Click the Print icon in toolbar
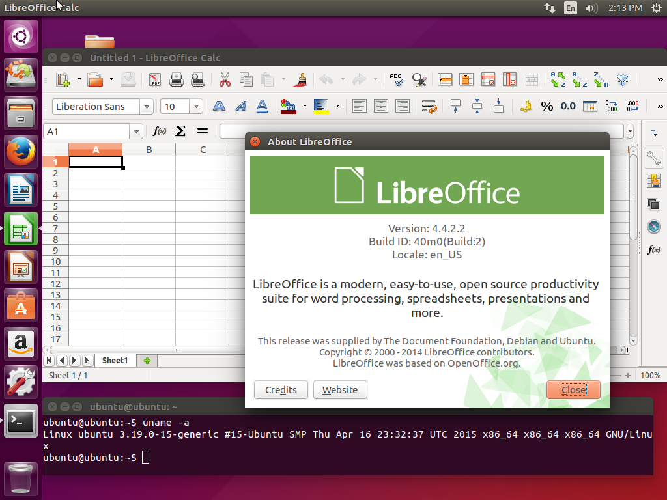Screen dimensions: 667x500 tap(176, 79)
